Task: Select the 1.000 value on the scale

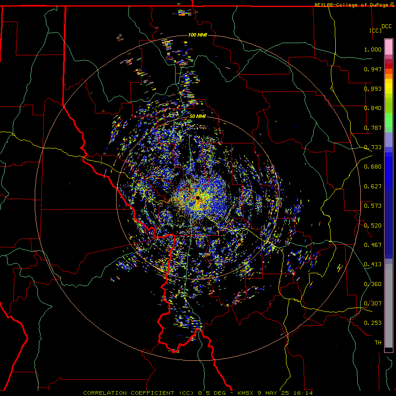Action: 373,49
